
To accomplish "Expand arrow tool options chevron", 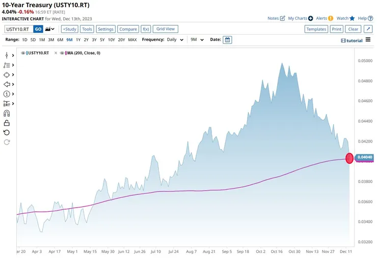I will point(13,84).
